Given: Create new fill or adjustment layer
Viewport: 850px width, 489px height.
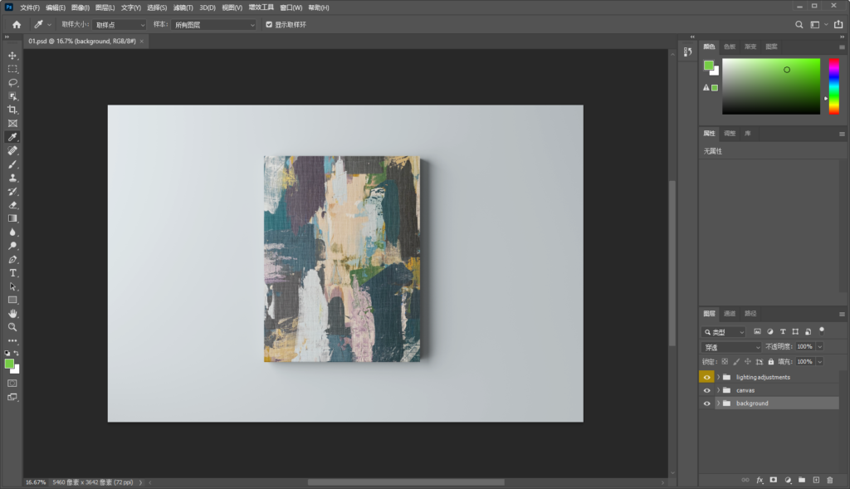Looking at the screenshot, I should (x=788, y=480).
